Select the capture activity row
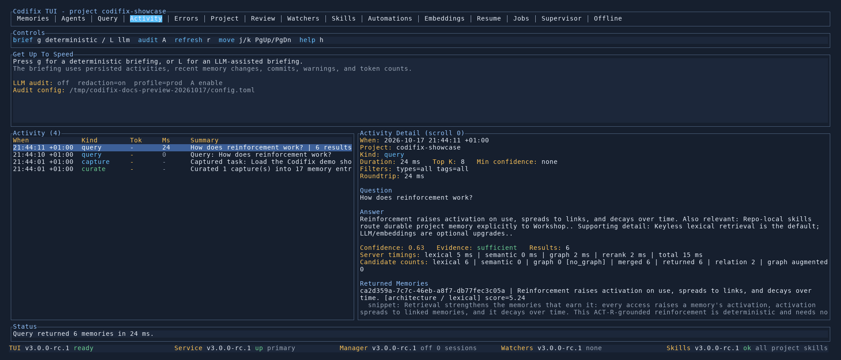This screenshot has height=360, width=841. (182, 162)
